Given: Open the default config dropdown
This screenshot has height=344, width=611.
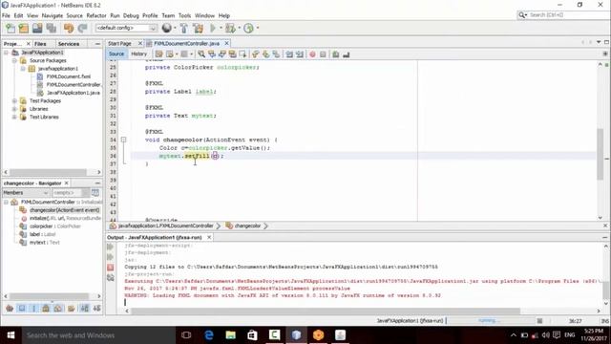Looking at the screenshot, I should tap(126, 28).
